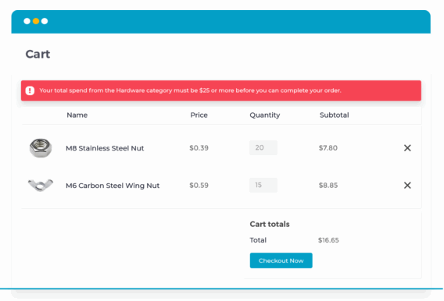Click the alert exclamation icon in red banner

pos(30,90)
